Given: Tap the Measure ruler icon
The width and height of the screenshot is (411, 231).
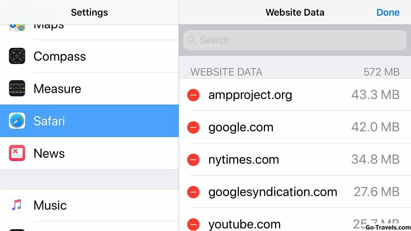Looking at the screenshot, I should (17, 88).
